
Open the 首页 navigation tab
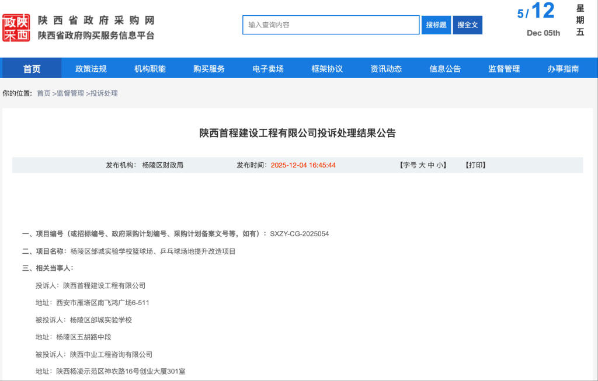32,69
